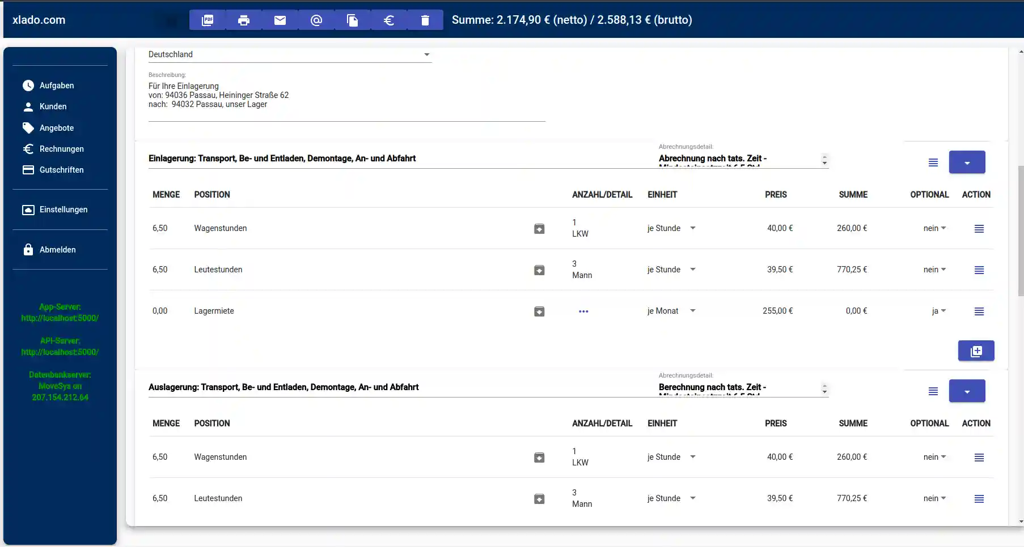Click the @ email address icon

(x=316, y=20)
